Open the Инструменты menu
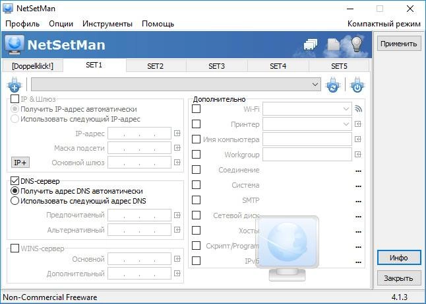426x304 pixels. (107, 24)
